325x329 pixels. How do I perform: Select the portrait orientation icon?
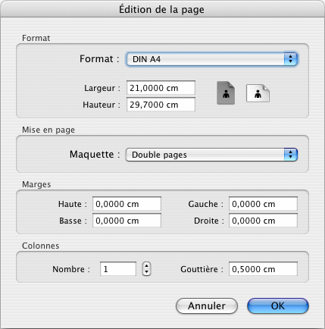coord(226,93)
